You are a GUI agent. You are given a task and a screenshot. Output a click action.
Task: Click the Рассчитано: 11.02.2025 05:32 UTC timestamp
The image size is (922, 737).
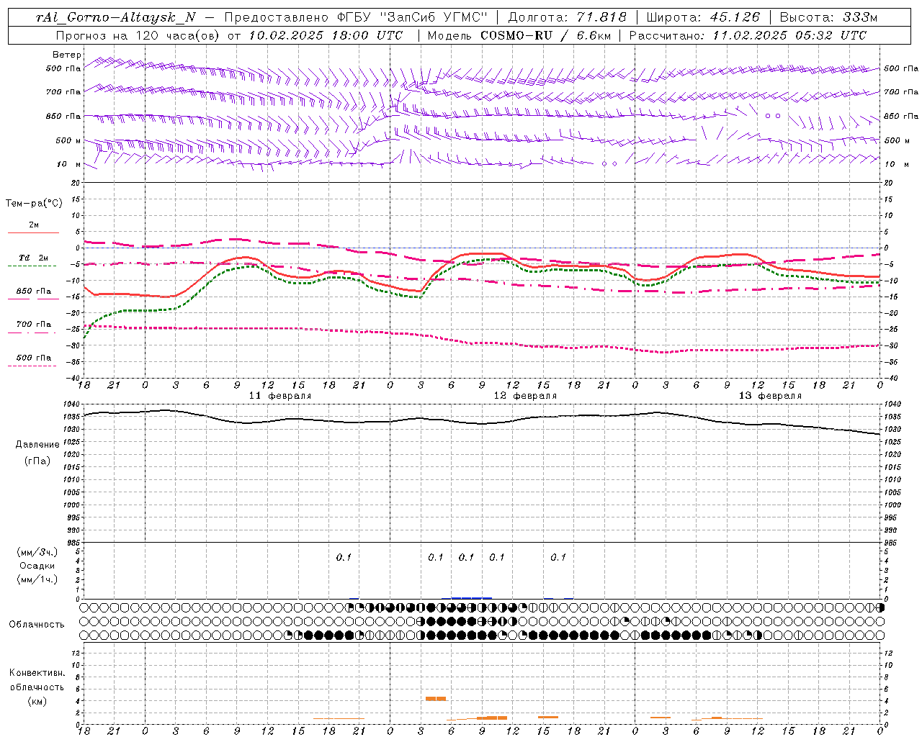748,35
